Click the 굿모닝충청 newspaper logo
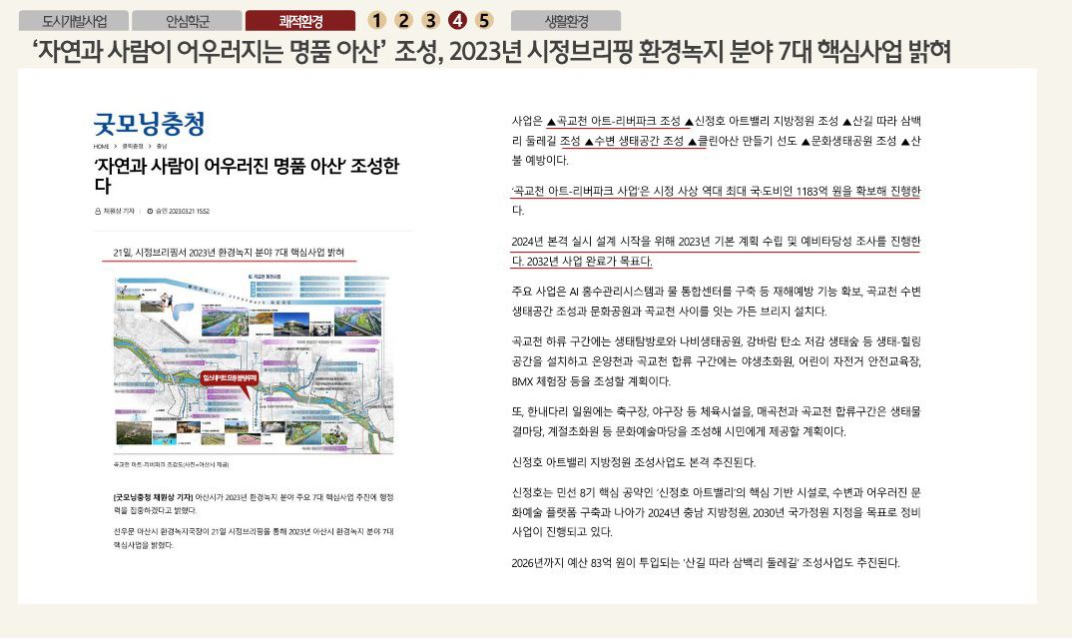This screenshot has width=1072, height=639. click(150, 124)
